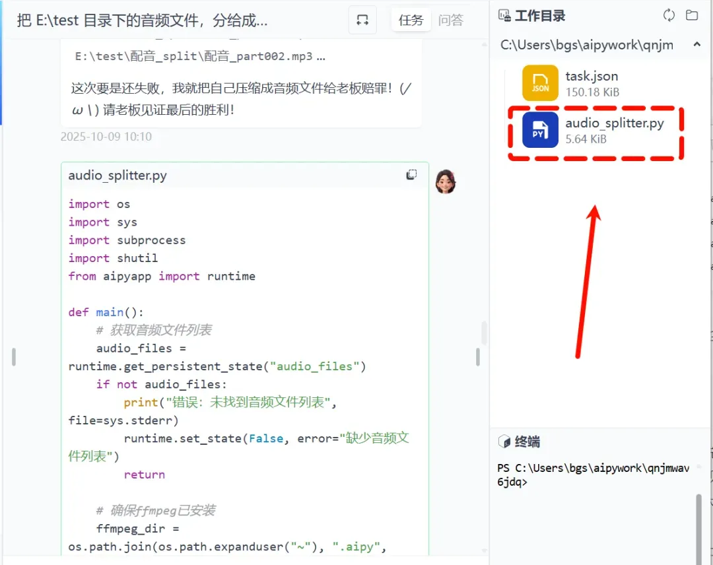Click the def main(): code line

pos(106,312)
